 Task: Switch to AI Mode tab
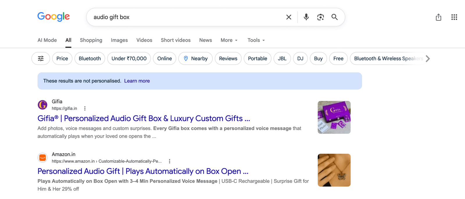tap(47, 40)
